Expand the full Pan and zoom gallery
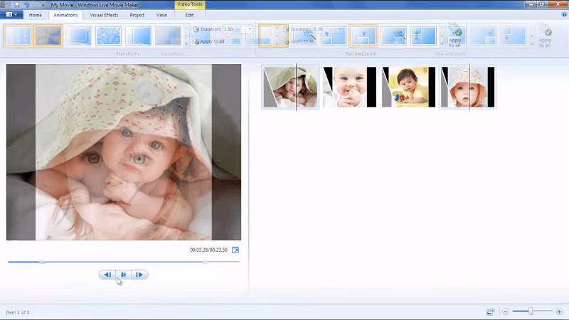 tap(442, 43)
